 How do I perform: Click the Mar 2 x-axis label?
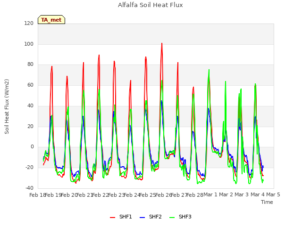point(226,194)
